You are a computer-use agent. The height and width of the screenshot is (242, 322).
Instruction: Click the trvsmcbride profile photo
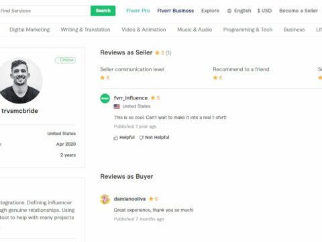pos(20,80)
